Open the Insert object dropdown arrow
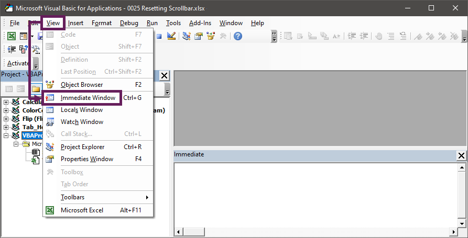The height and width of the screenshot is (238, 468). [x=32, y=36]
